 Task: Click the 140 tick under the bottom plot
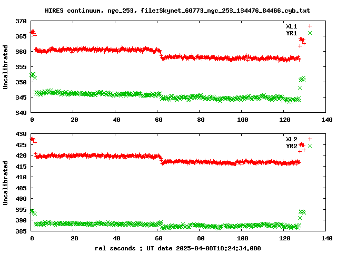pos(326,238)
